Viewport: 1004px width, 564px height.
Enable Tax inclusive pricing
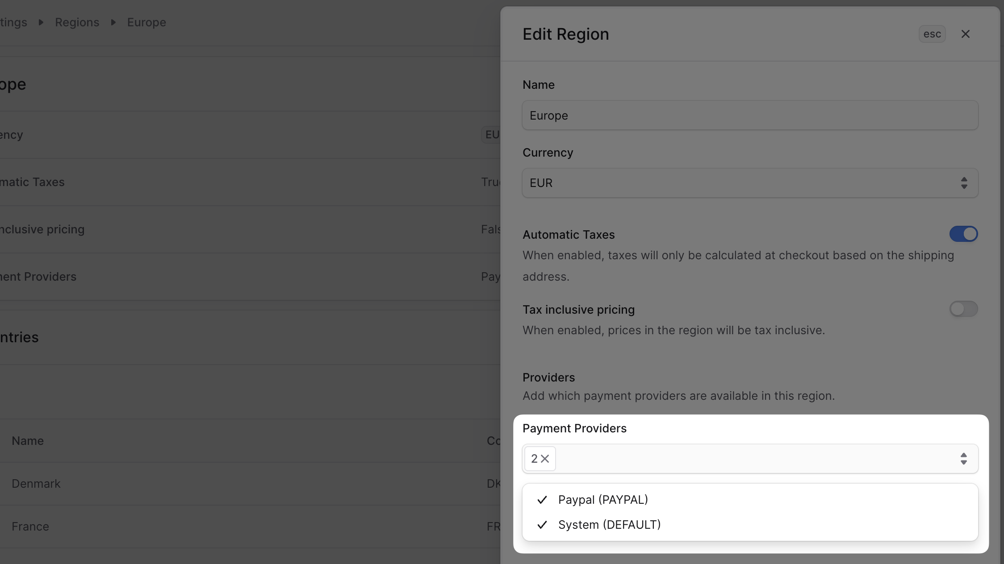[963, 309]
